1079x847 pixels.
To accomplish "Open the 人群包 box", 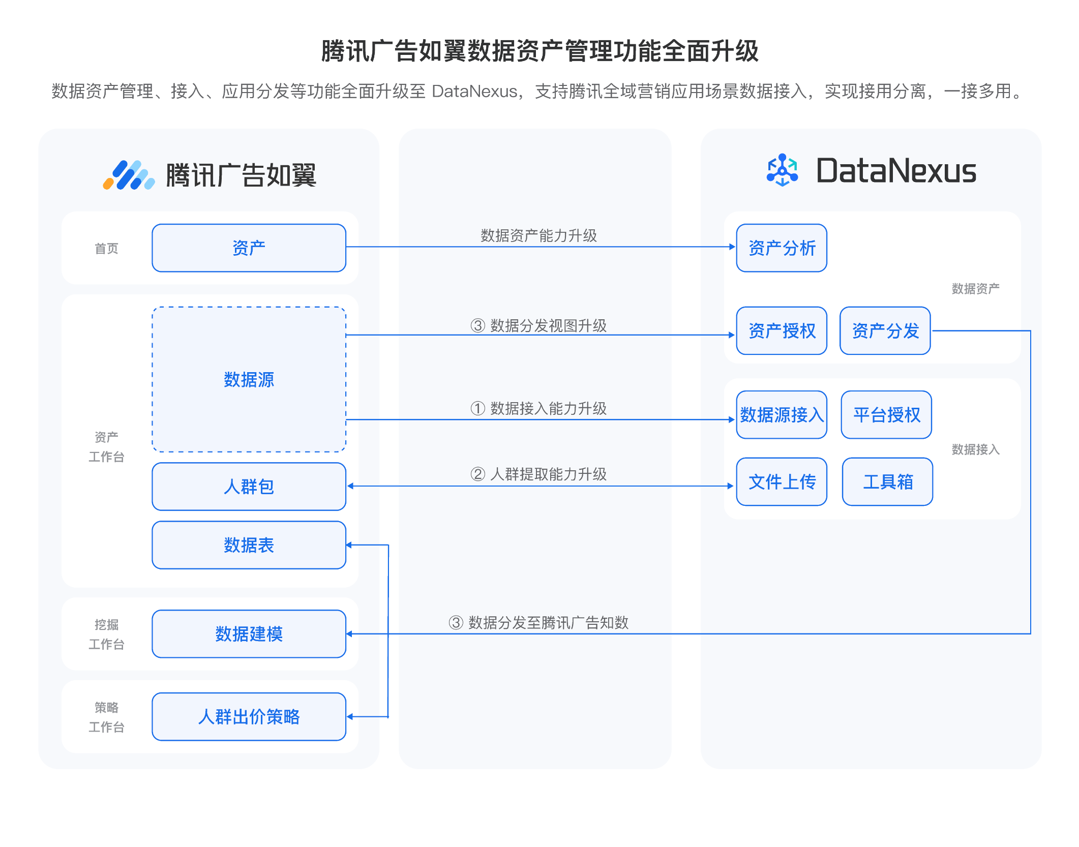I will 249,487.
